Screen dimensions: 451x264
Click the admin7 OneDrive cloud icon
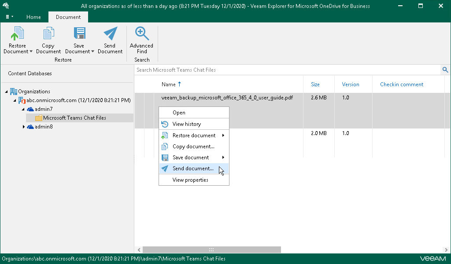click(x=30, y=109)
